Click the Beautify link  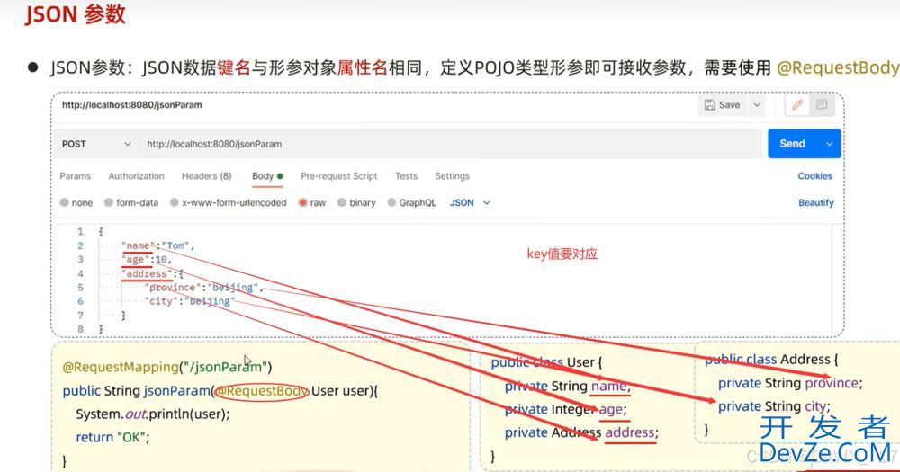click(x=815, y=202)
